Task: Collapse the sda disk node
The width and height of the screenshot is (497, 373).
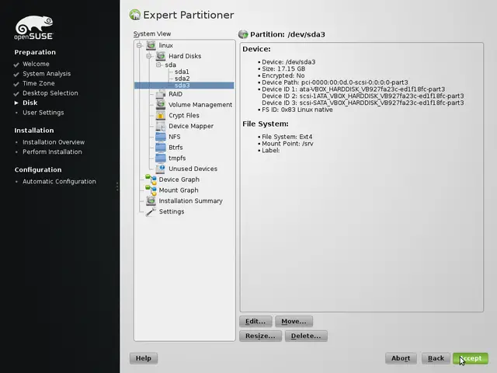Action: point(158,64)
